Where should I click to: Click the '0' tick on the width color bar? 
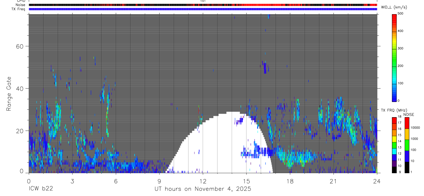[x=399, y=101]
